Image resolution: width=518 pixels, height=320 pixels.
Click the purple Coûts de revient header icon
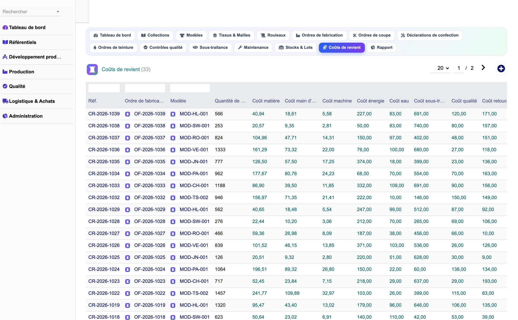(92, 69)
